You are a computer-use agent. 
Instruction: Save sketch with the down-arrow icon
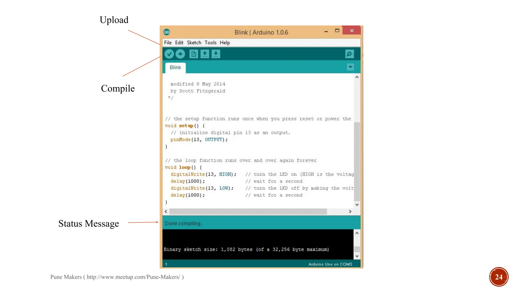216,54
